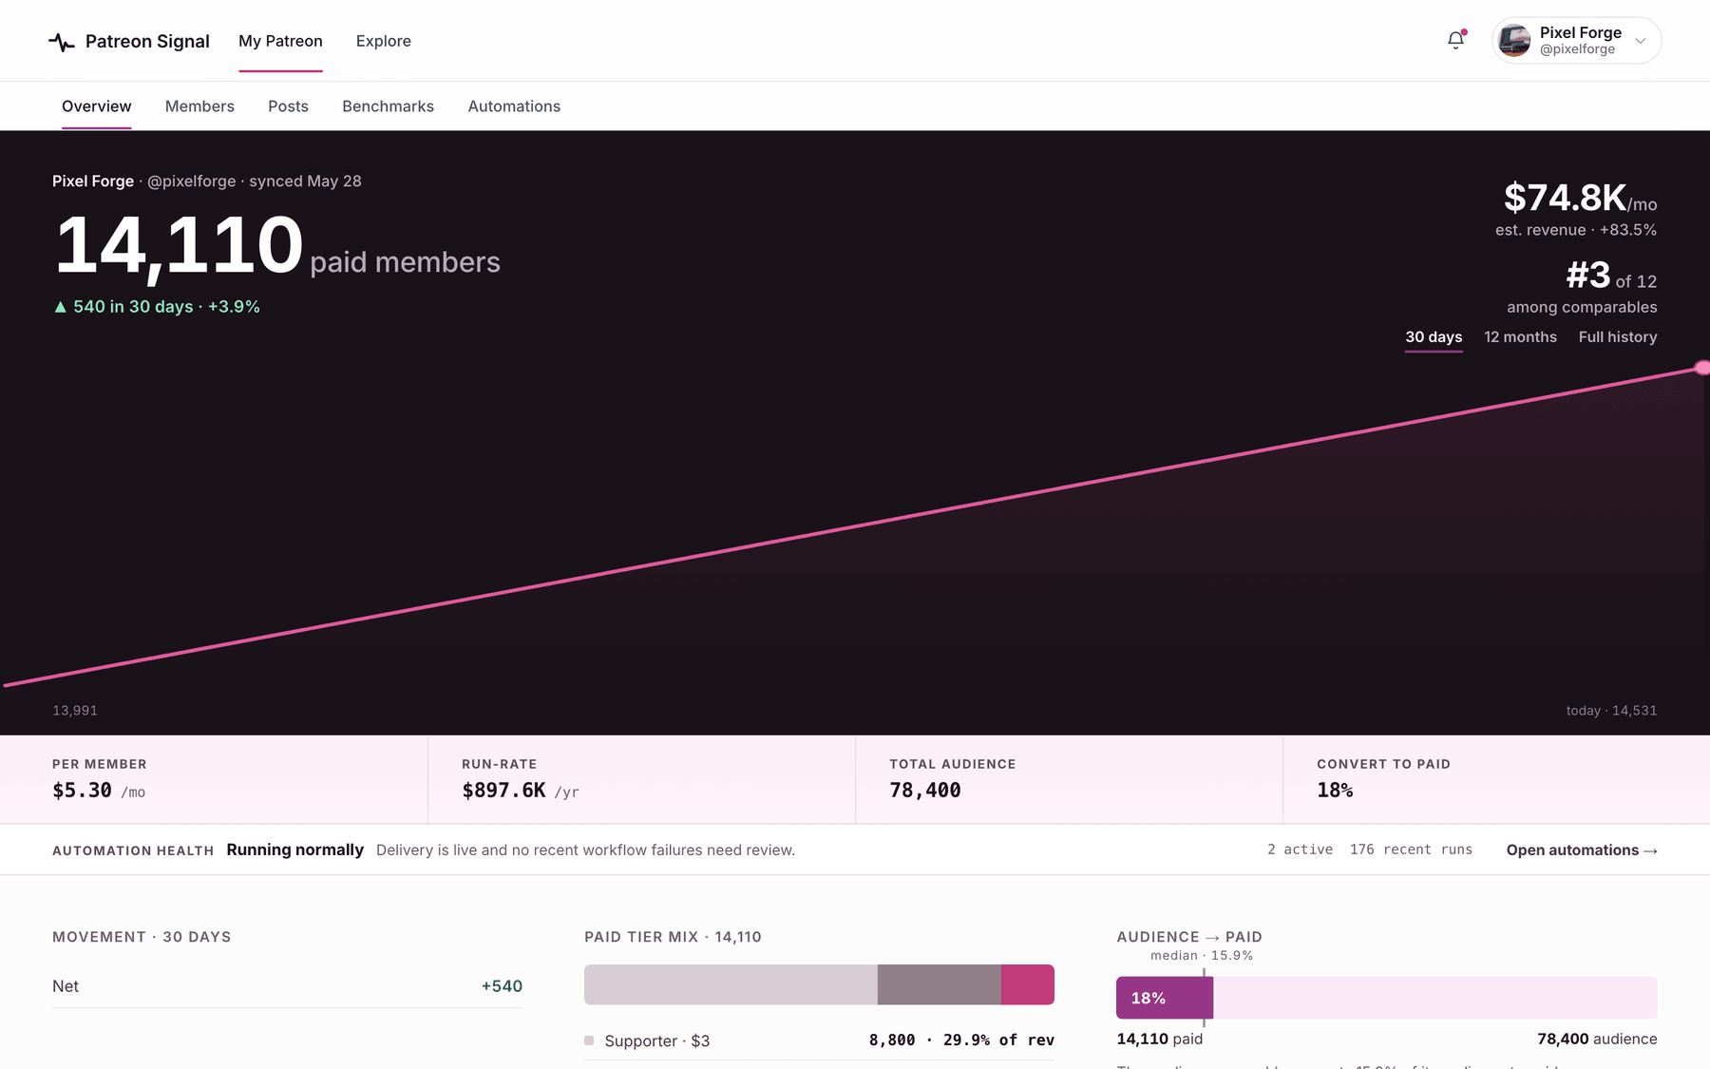
Task: Click the $74.8K/mo revenue figure
Action: tap(1580, 198)
